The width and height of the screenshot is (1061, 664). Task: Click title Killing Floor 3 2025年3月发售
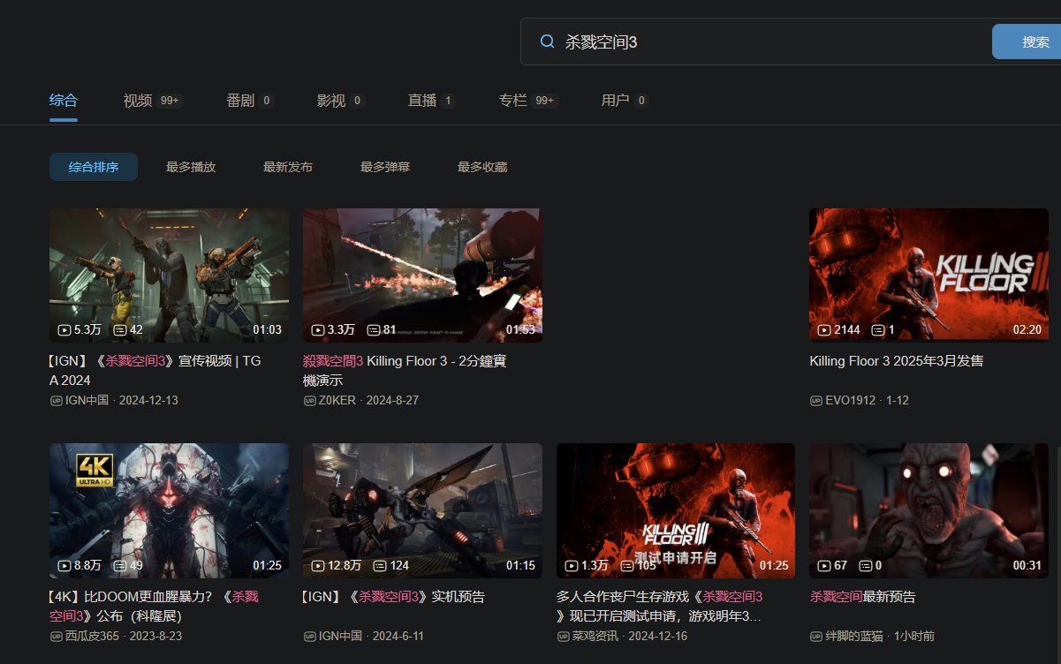point(897,361)
